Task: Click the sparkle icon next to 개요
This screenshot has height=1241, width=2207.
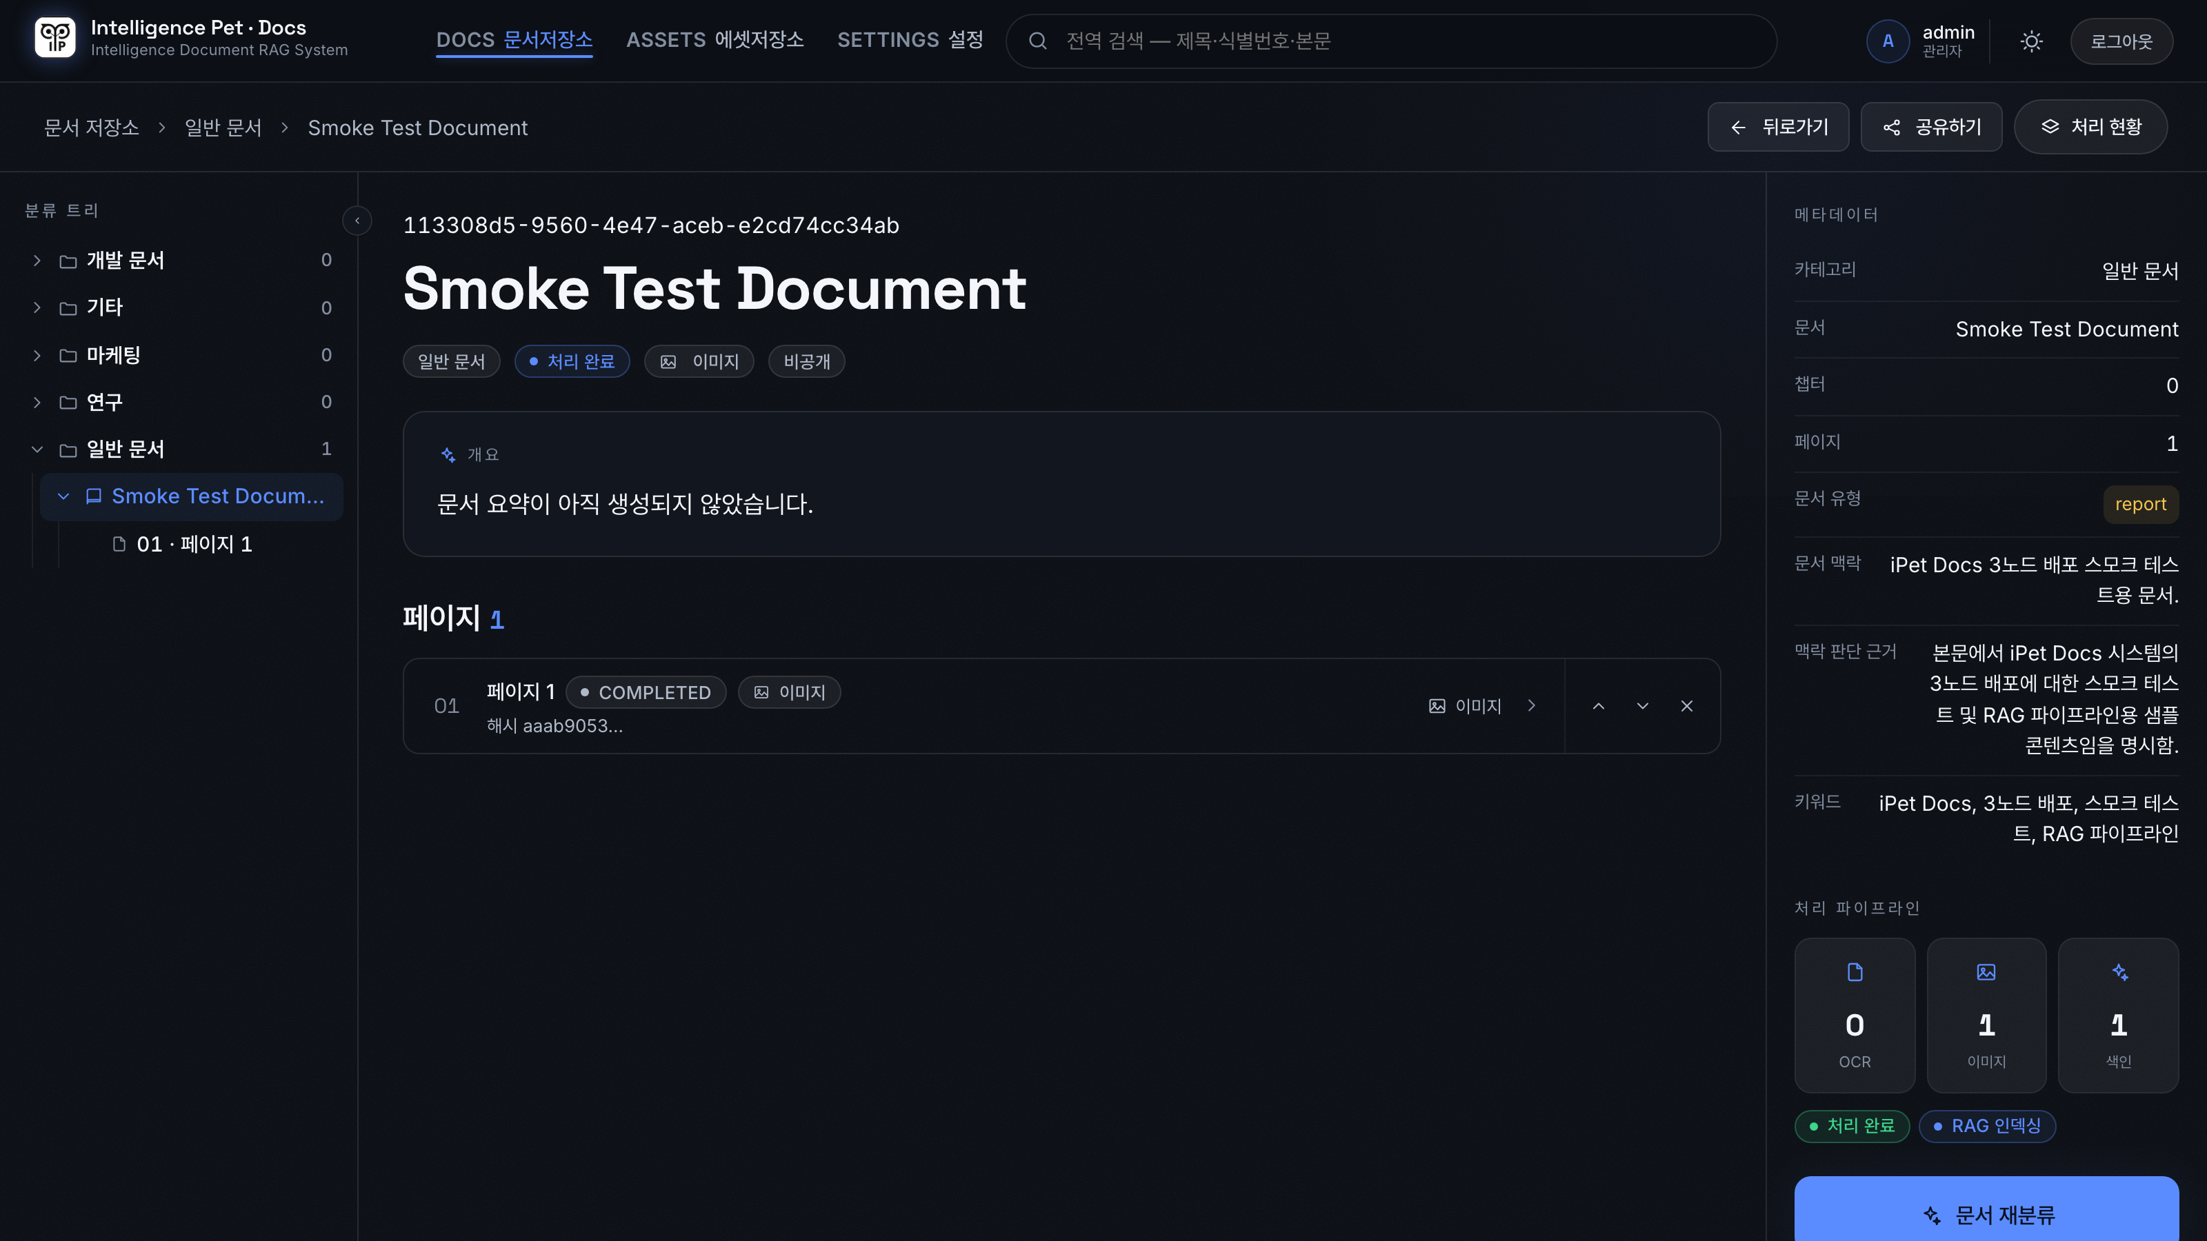Action: pos(448,455)
